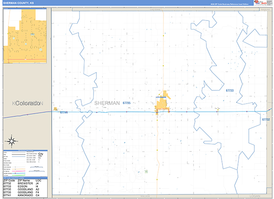Select the F4 grid location cell
274x199 pixels.
click(x=37, y=192)
